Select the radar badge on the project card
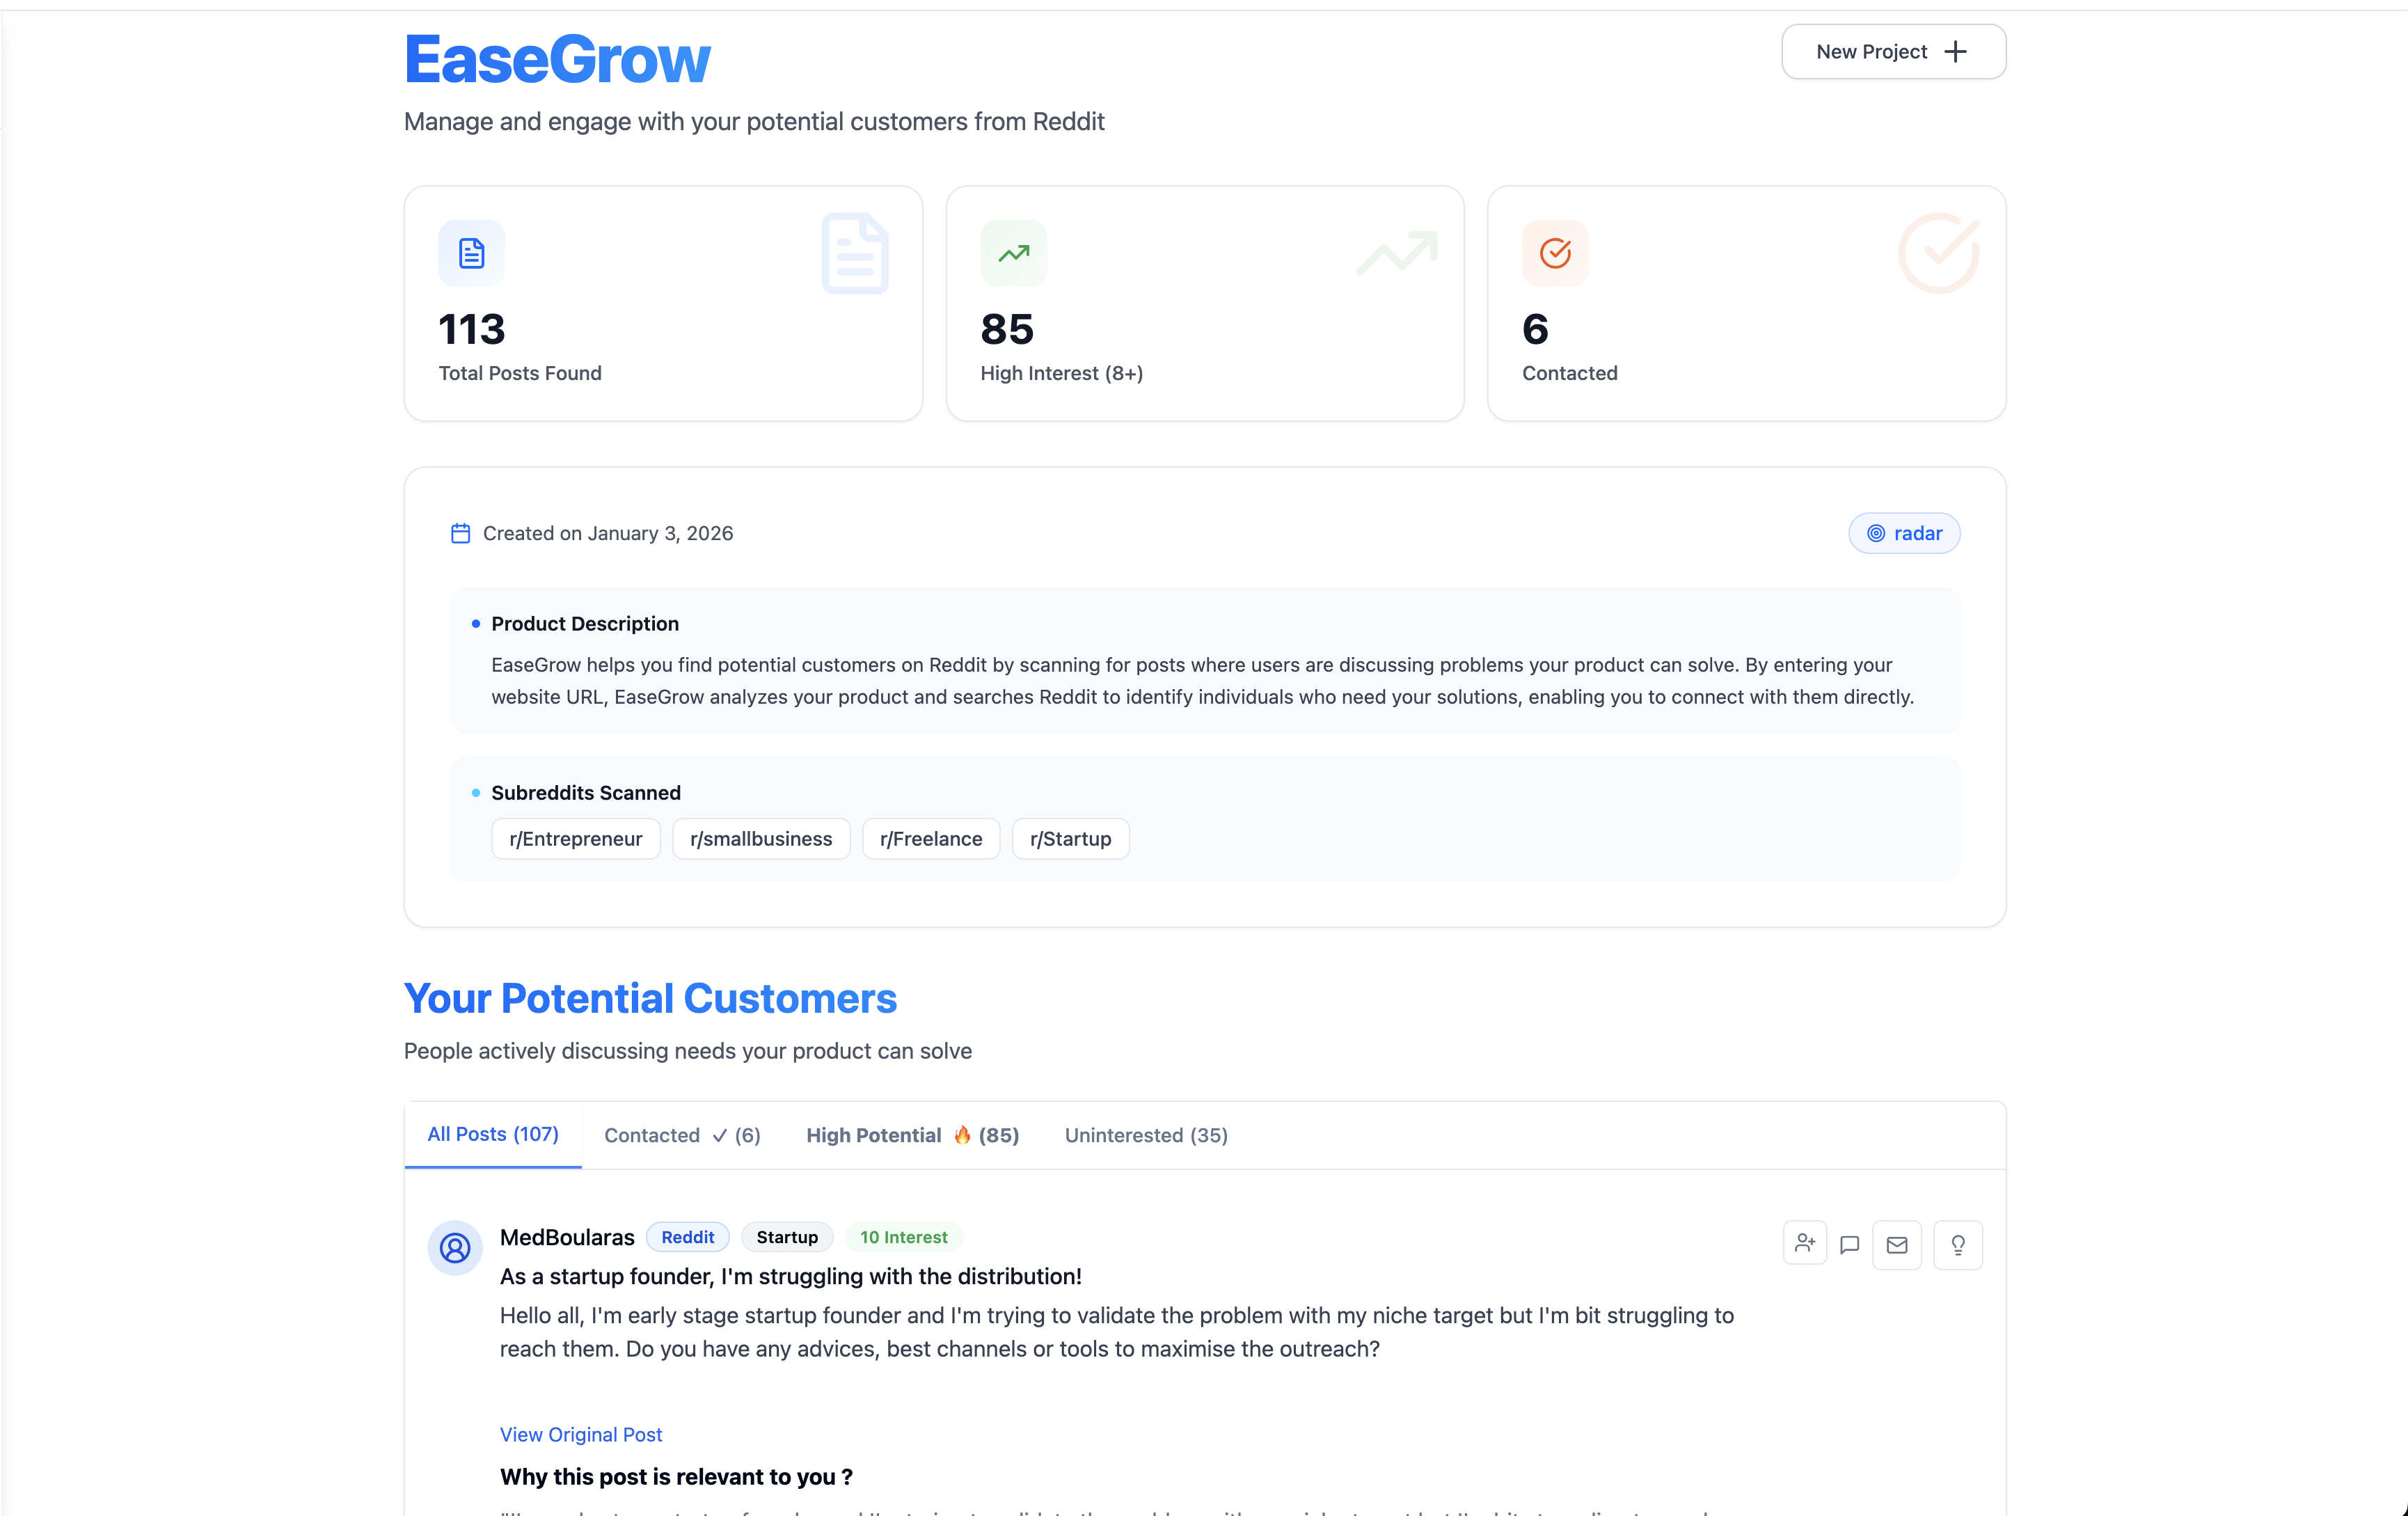 point(1903,533)
